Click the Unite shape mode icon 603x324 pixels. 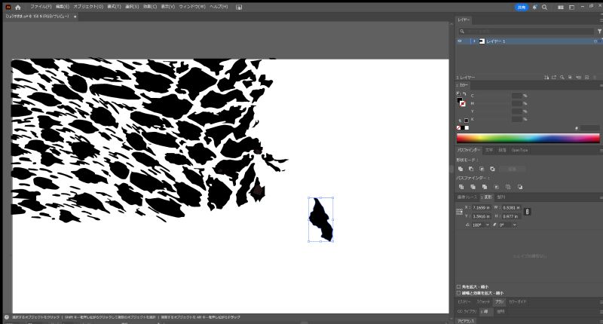click(461, 169)
